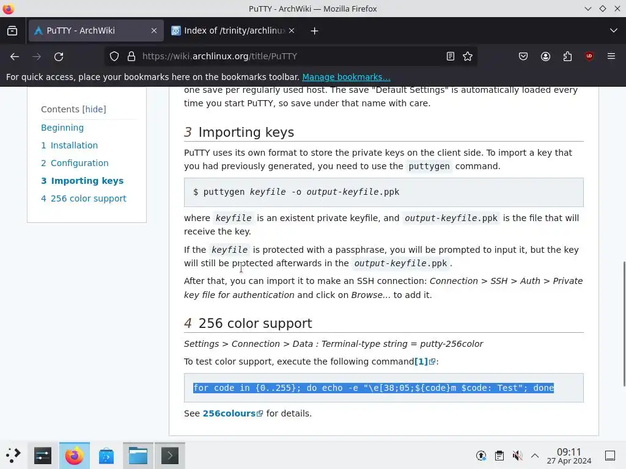Keep window above others with diamond button
This screenshot has width=626, height=469.
tap(603, 9)
